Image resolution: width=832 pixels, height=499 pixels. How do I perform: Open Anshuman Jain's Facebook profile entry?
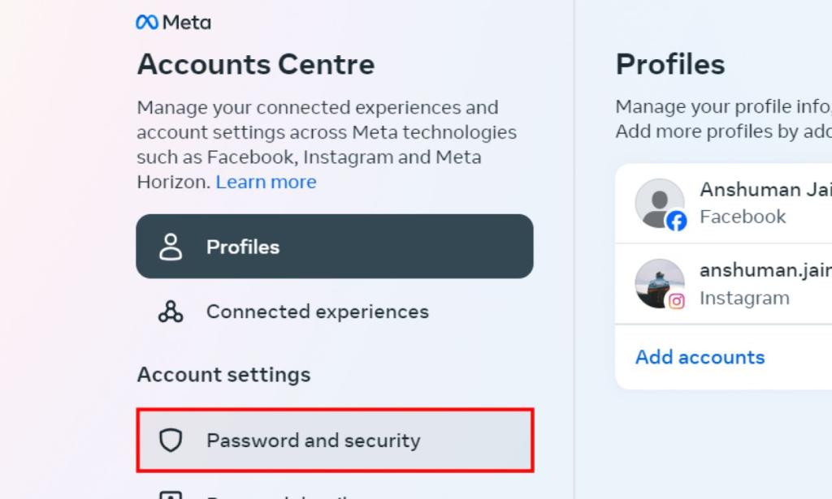pyautogui.click(x=731, y=203)
